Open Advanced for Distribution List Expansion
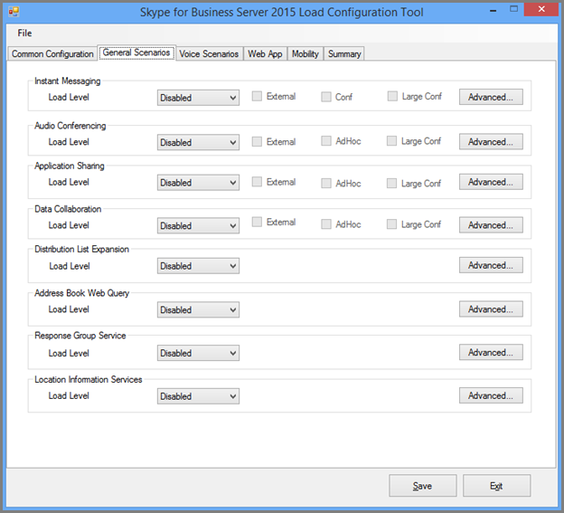This screenshot has height=513, width=564. [491, 265]
